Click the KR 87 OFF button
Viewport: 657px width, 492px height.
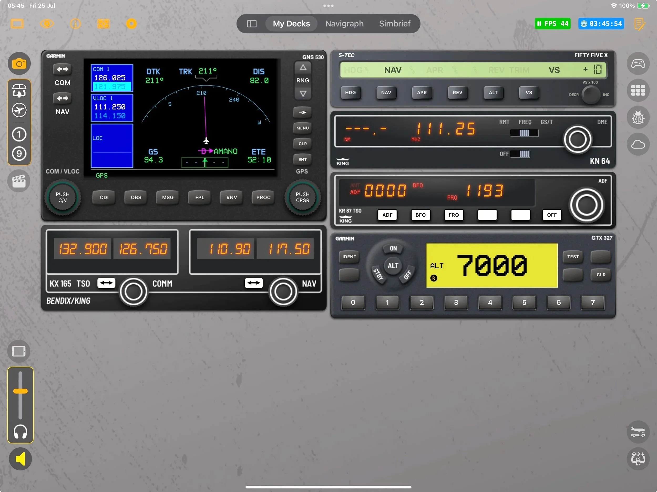(552, 215)
